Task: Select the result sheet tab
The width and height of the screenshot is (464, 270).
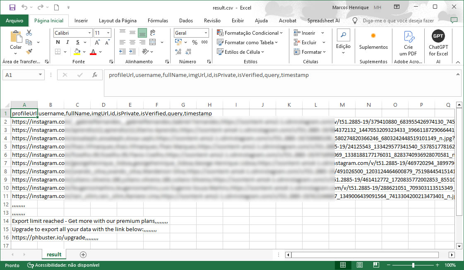Action: [54, 254]
